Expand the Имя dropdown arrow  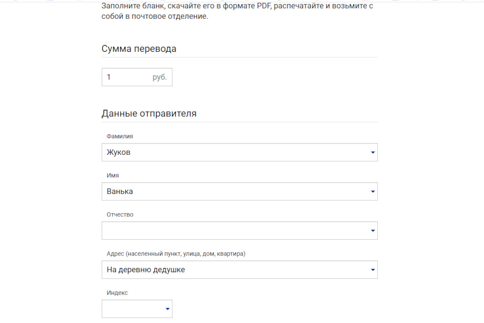pyautogui.click(x=373, y=192)
